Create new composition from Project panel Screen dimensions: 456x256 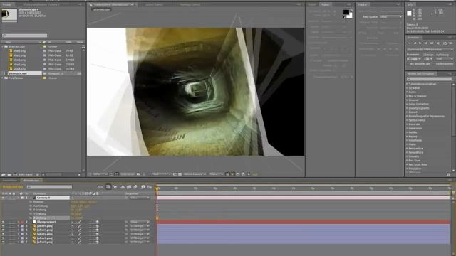click(14, 175)
